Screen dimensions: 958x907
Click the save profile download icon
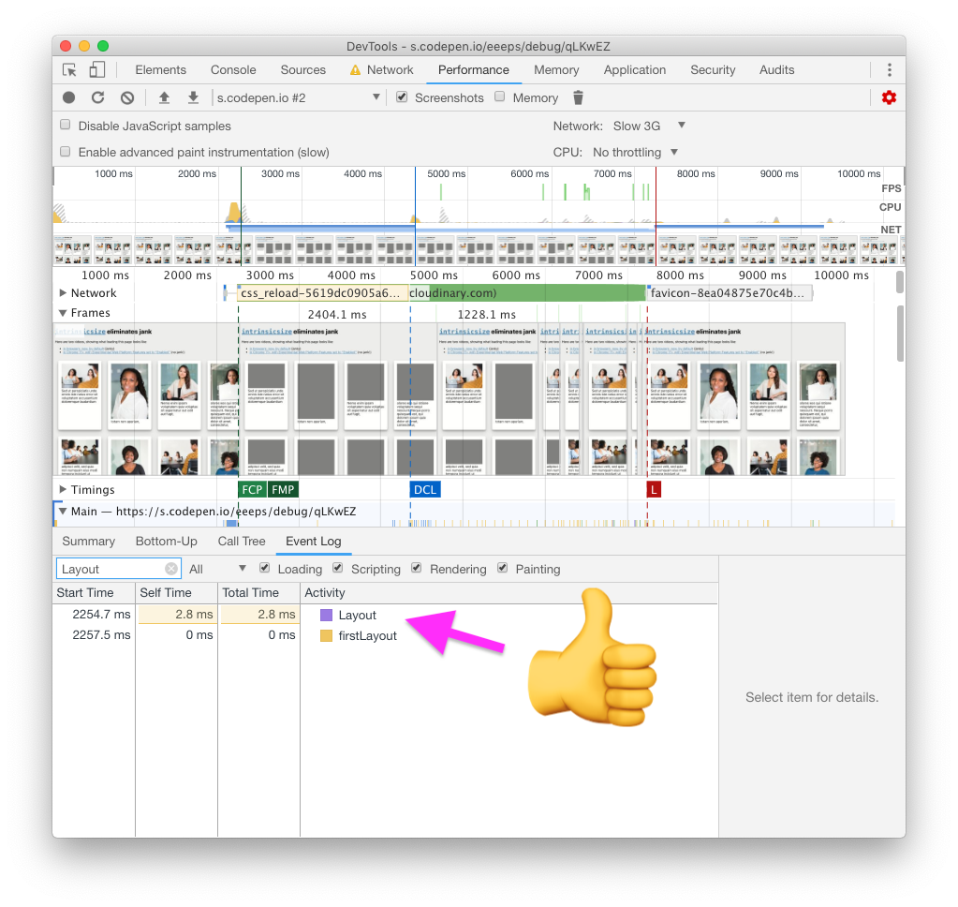tap(193, 97)
